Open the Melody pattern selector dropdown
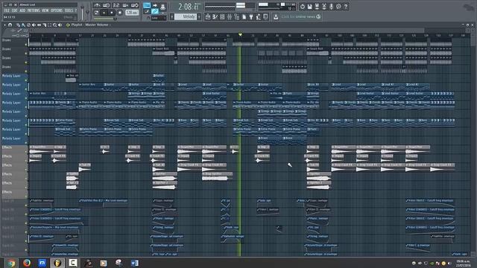Viewport: 477px width, 268px height. 186,16
